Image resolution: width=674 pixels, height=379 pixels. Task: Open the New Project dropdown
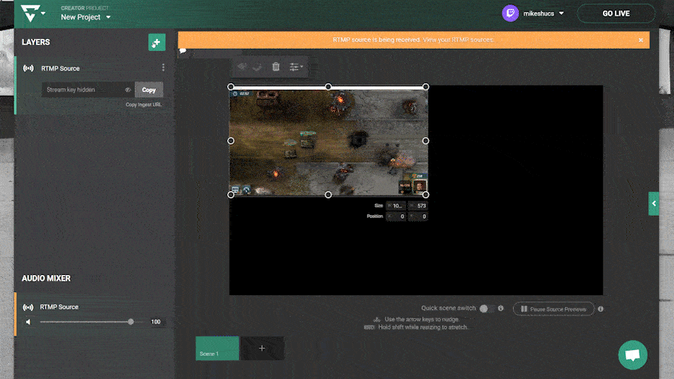pyautogui.click(x=85, y=17)
